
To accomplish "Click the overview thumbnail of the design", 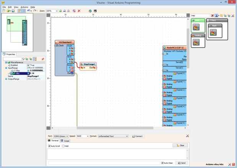I will coord(17,32).
